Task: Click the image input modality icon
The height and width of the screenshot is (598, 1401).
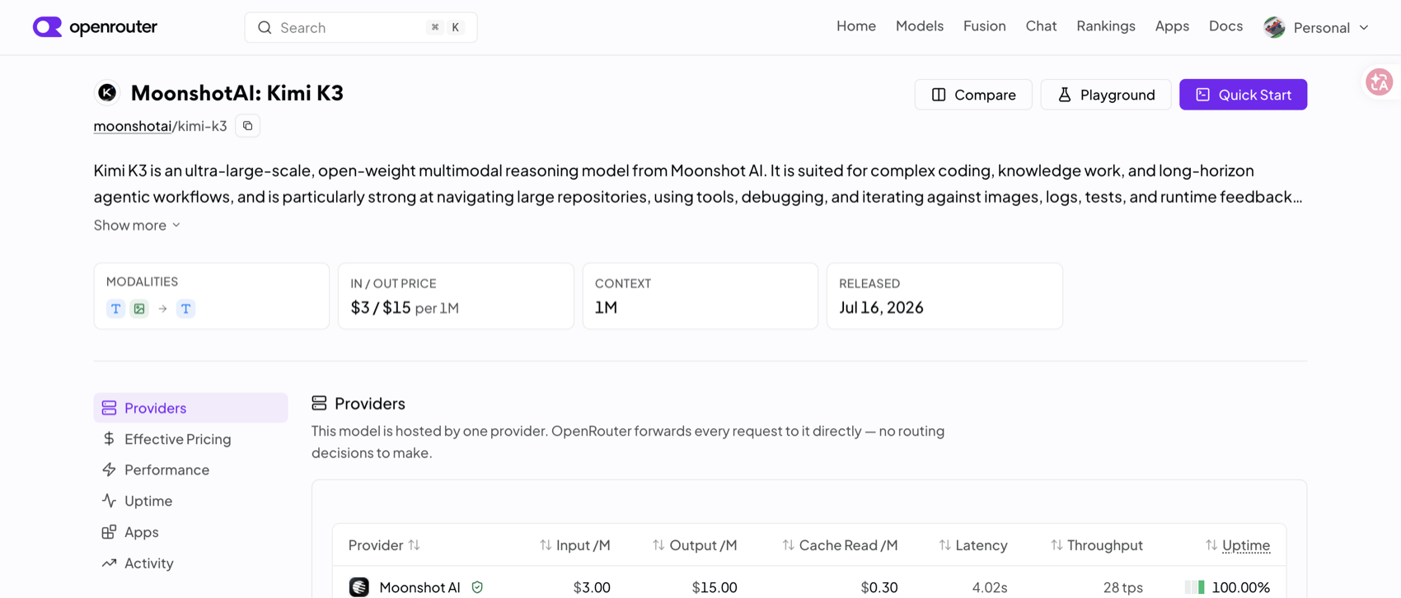Action: tap(139, 309)
